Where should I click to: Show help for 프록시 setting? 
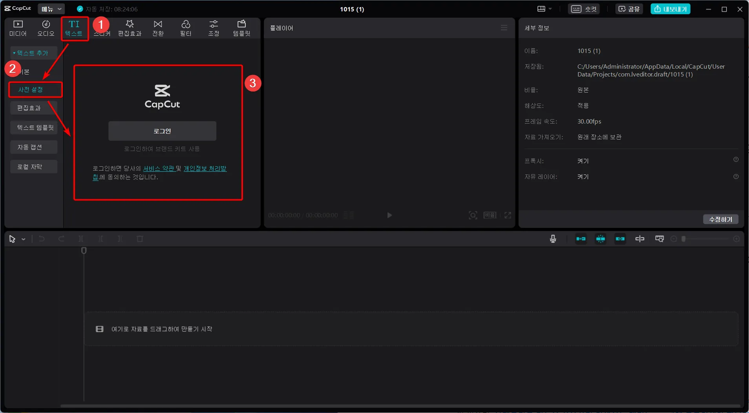click(x=736, y=159)
